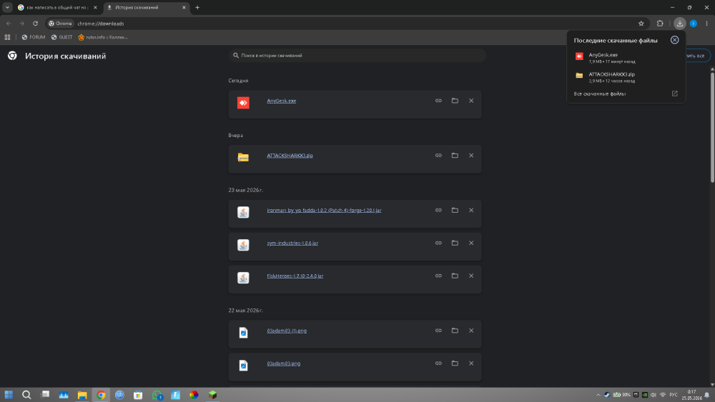
Task: Go back to previous page
Action: pyautogui.click(x=9, y=24)
